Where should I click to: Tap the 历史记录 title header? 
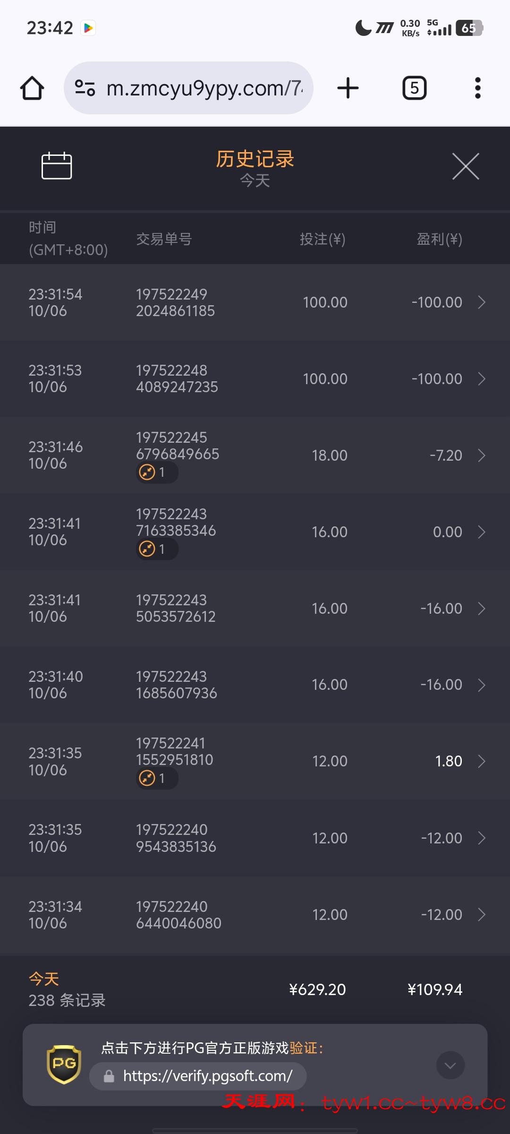(x=255, y=159)
